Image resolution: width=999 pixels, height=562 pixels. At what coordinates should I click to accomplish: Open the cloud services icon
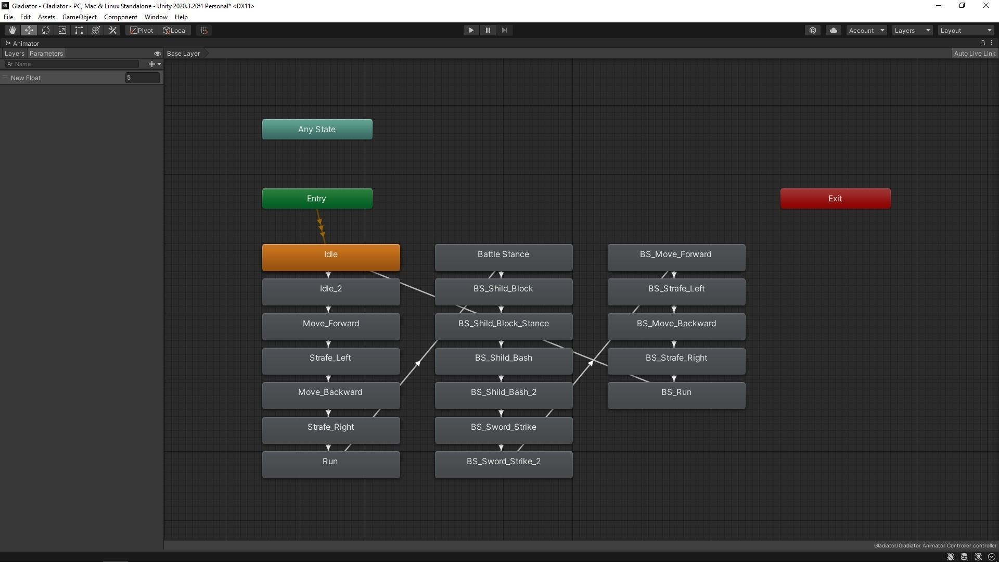point(833,30)
